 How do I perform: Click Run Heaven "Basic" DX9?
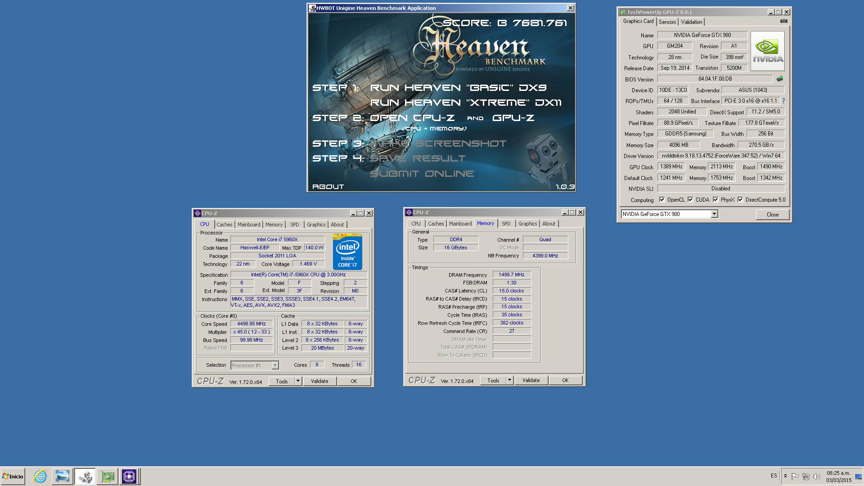pos(458,88)
